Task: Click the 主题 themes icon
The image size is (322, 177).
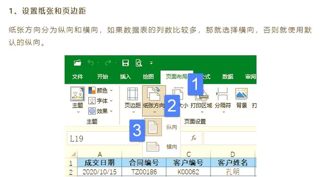Action: [77, 94]
